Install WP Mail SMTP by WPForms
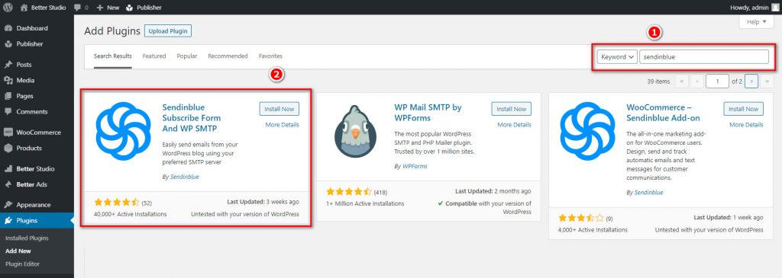 (511, 109)
